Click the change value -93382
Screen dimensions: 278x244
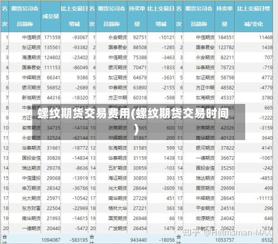tap(80, 47)
